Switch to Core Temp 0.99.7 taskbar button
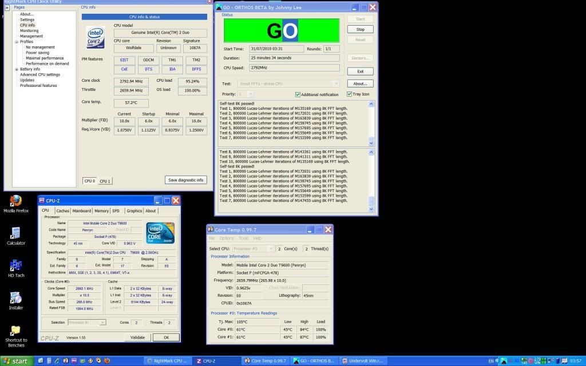The width and height of the screenshot is (586, 366). point(266,361)
